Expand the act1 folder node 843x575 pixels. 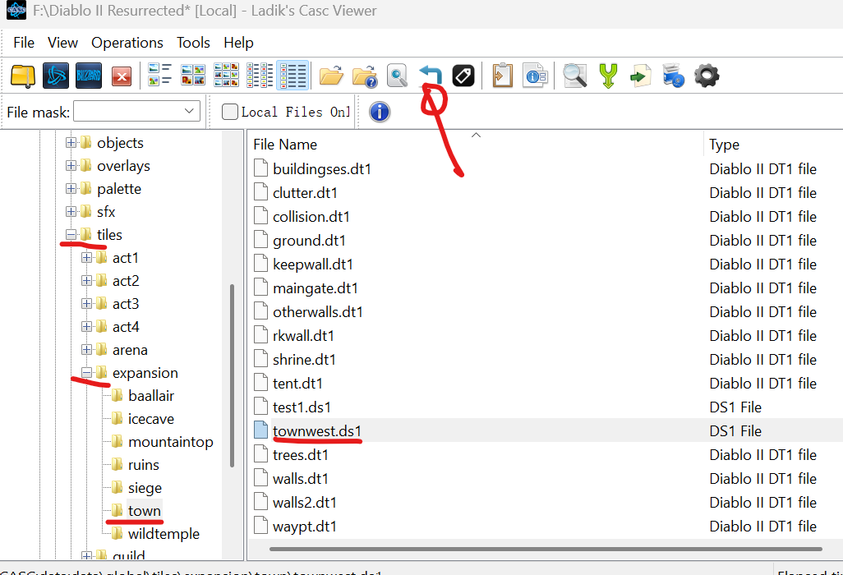[x=86, y=258]
